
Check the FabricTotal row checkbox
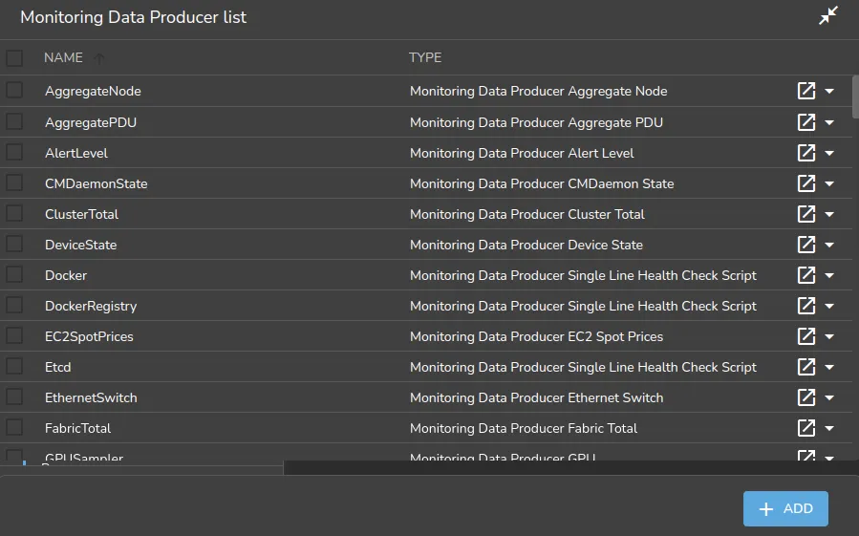pos(14,427)
